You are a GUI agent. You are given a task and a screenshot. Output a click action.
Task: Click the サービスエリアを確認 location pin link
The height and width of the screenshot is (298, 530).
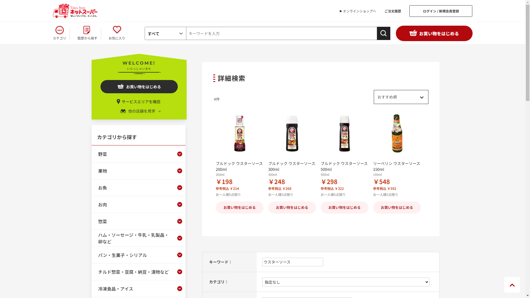click(139, 102)
